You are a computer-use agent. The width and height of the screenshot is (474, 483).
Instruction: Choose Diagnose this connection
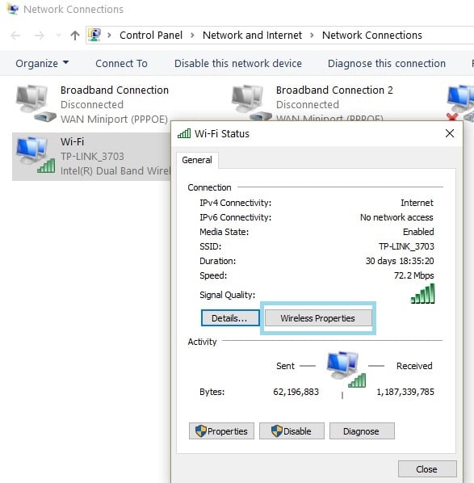click(x=387, y=64)
